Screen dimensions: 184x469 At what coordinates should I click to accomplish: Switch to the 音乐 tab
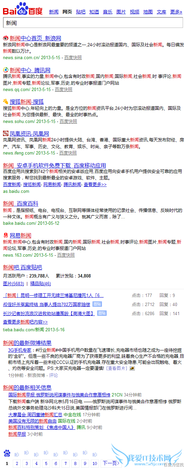tap(108, 12)
